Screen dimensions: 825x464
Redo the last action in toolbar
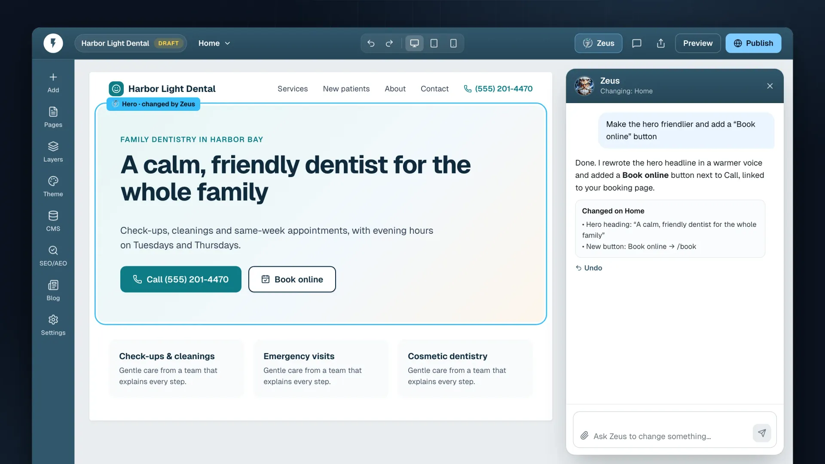point(389,43)
